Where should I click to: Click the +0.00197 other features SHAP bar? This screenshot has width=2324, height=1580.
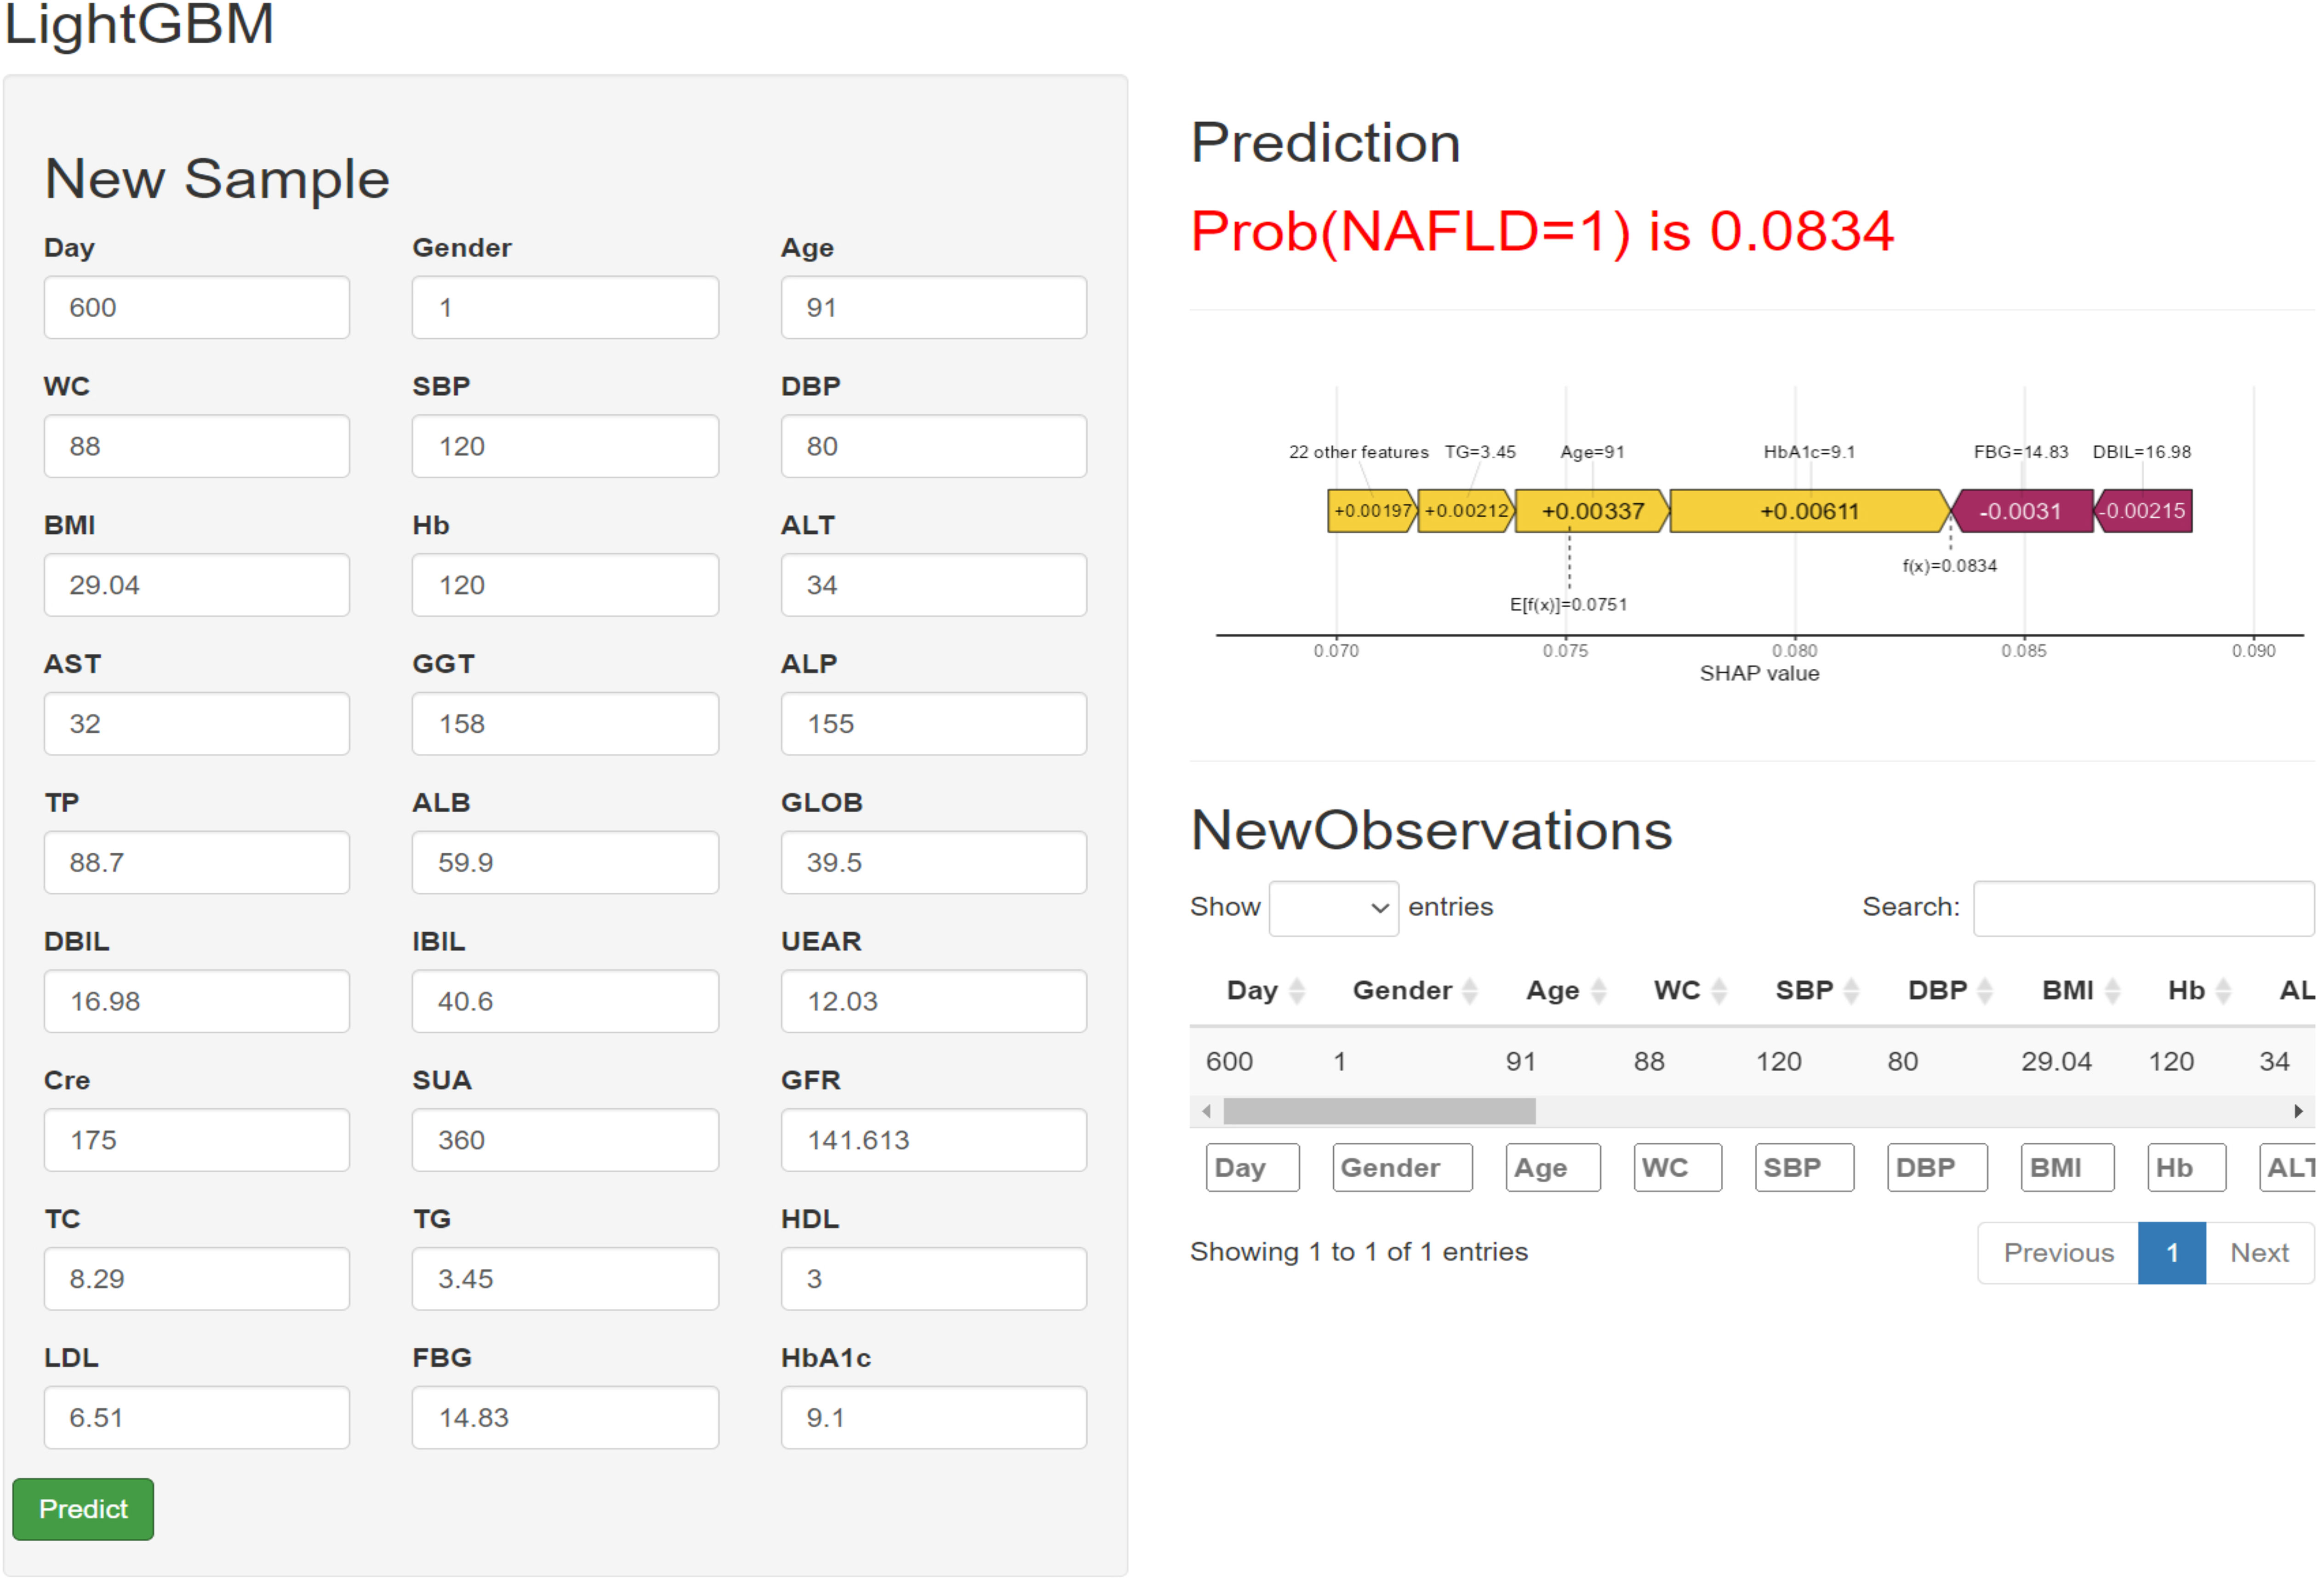pyautogui.click(x=1372, y=511)
